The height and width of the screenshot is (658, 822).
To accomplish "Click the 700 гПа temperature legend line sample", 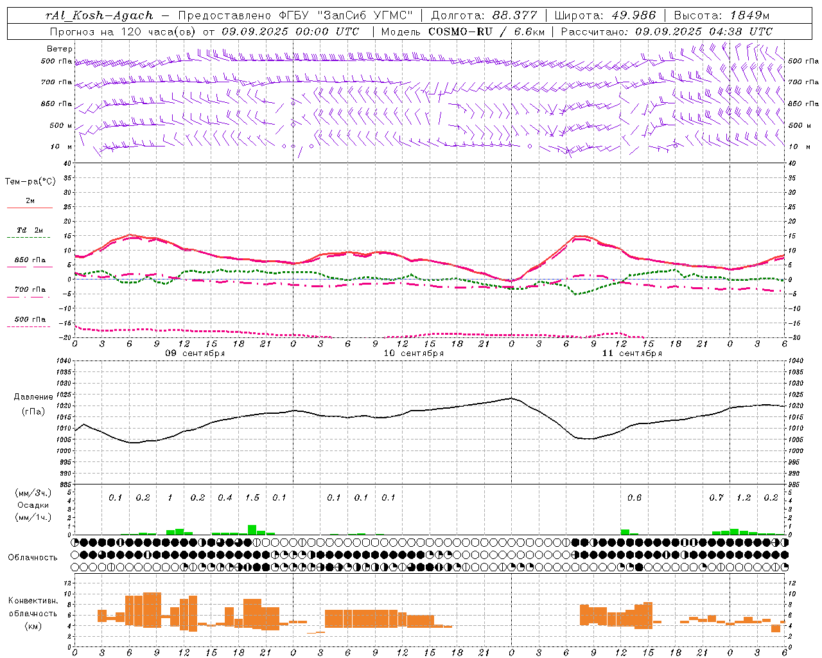I will tap(30, 297).
